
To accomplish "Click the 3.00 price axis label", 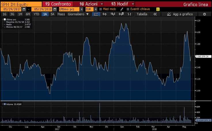I will (x=198, y=91).
